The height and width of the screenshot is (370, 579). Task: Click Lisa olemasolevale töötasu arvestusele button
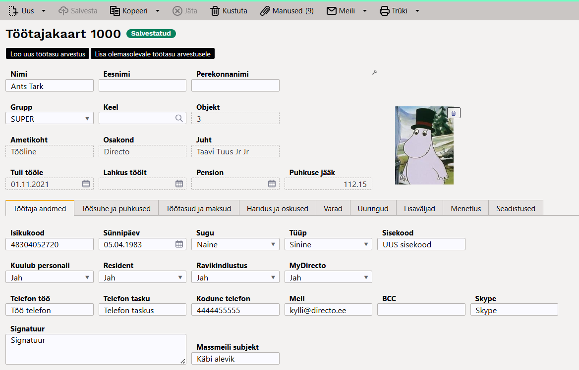(152, 54)
